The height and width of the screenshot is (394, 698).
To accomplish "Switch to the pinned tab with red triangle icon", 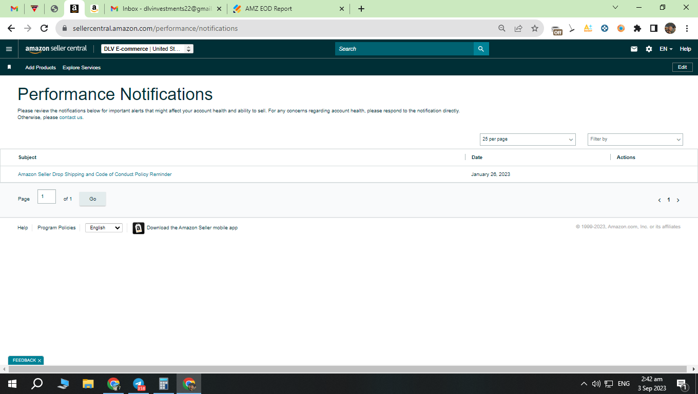I will point(34,9).
